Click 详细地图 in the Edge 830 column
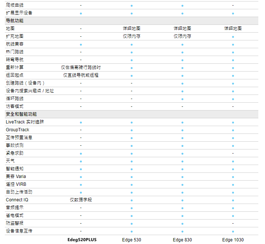This screenshot has height=244, width=265. pos(182,29)
